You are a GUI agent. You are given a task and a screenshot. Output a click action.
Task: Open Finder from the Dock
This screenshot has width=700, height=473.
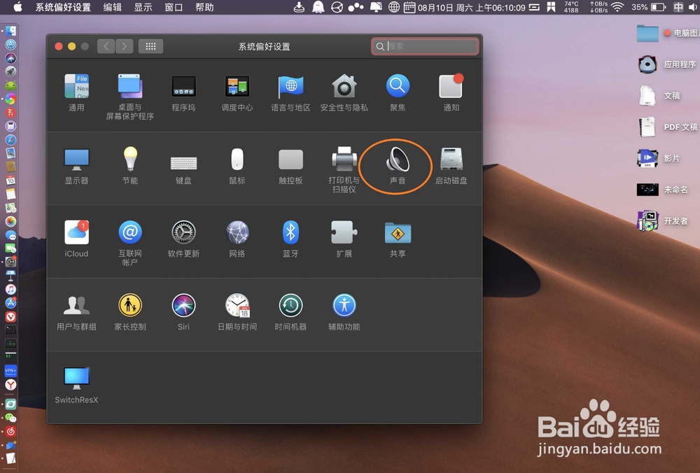click(10, 31)
